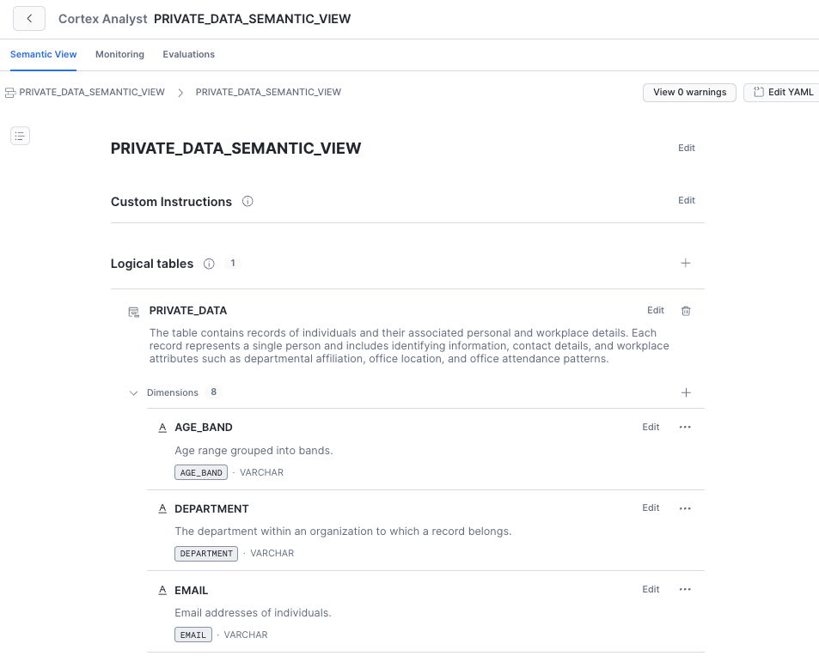Click the Logical tables info icon

pyautogui.click(x=209, y=264)
